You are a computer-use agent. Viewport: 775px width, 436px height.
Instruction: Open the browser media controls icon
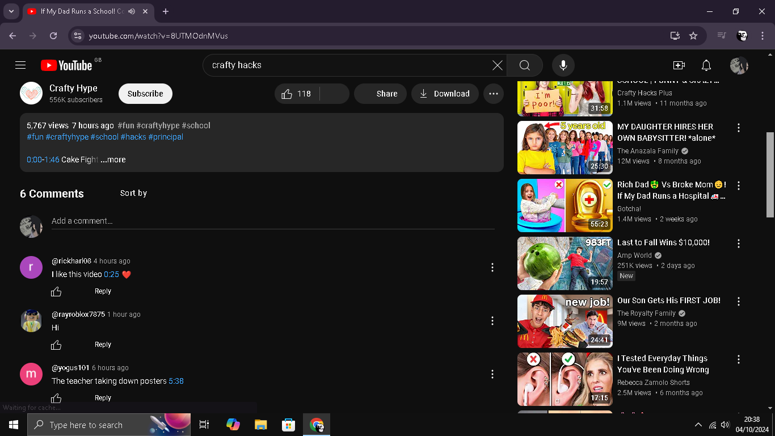722,36
